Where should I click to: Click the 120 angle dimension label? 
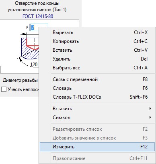(34, 65)
